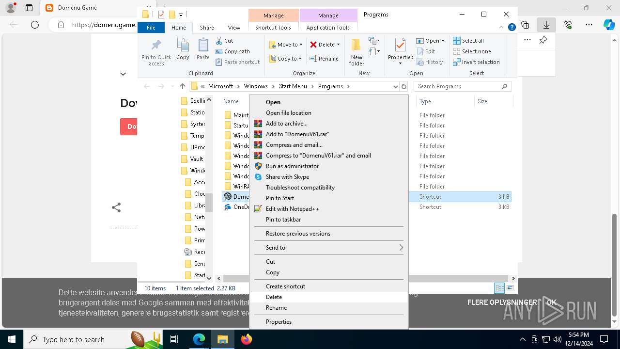The width and height of the screenshot is (620, 349).
Task: Click FLERE OPLYSNINGER cookie link
Action: 502,302
